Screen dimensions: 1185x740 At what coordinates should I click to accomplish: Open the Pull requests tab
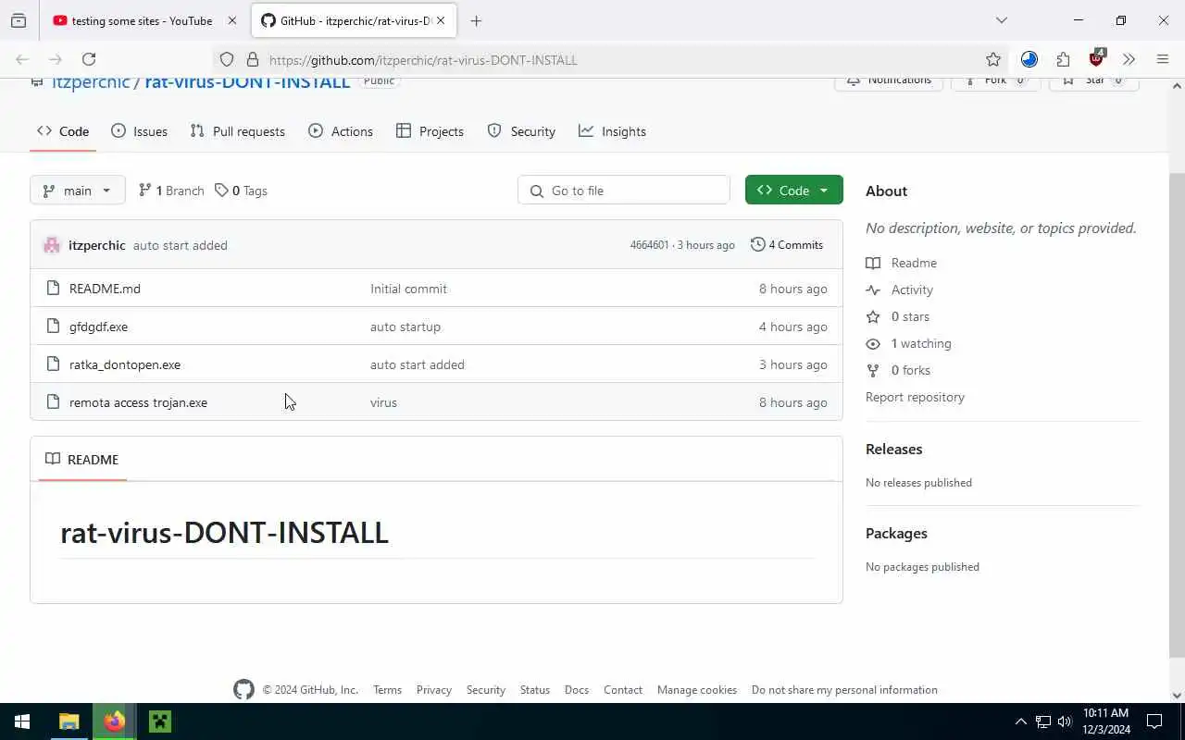click(x=238, y=131)
